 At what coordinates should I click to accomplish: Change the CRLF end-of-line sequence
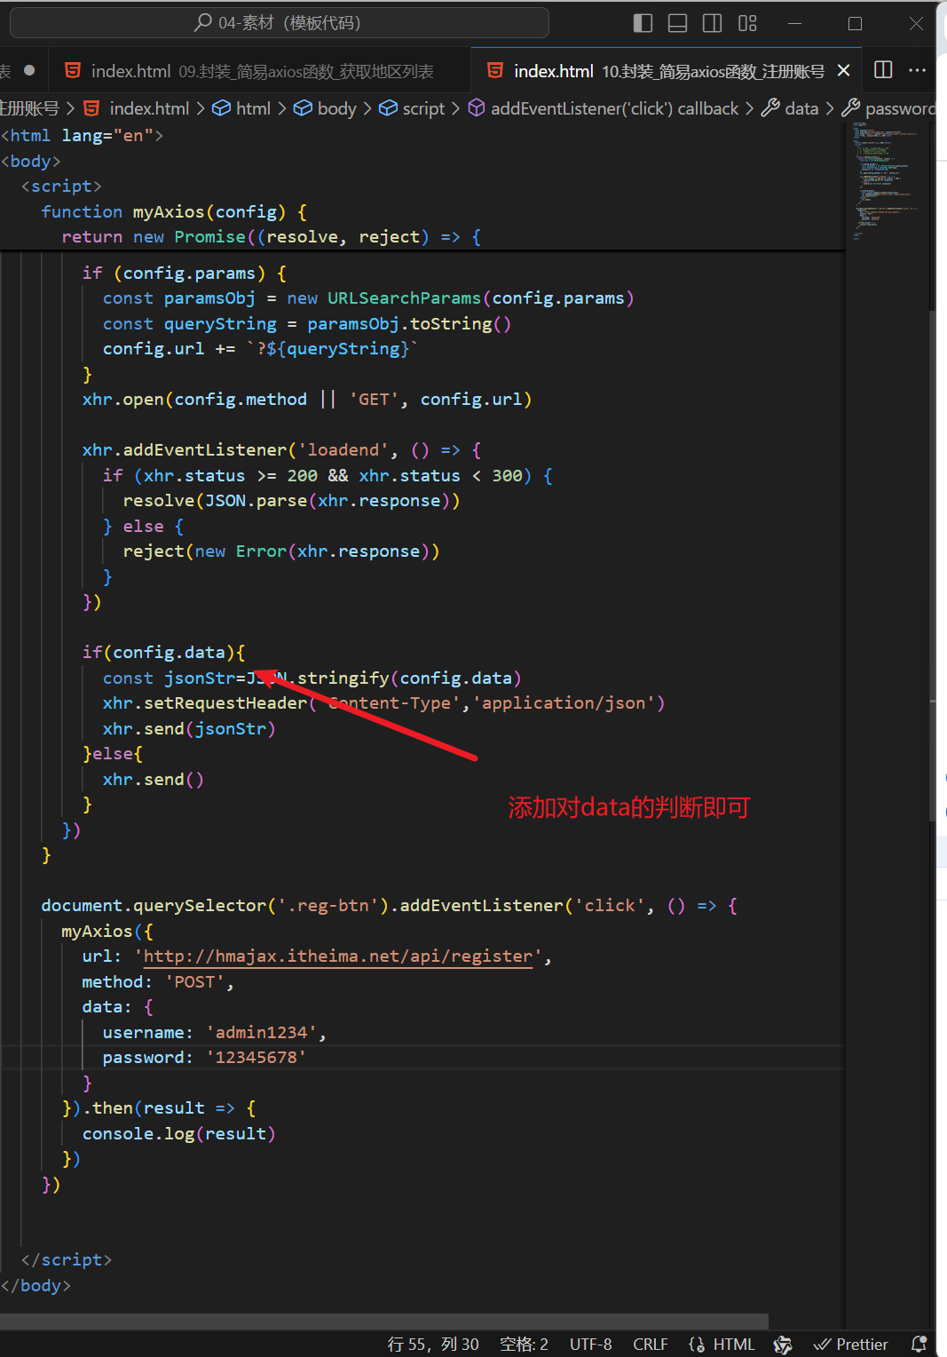click(x=650, y=1344)
